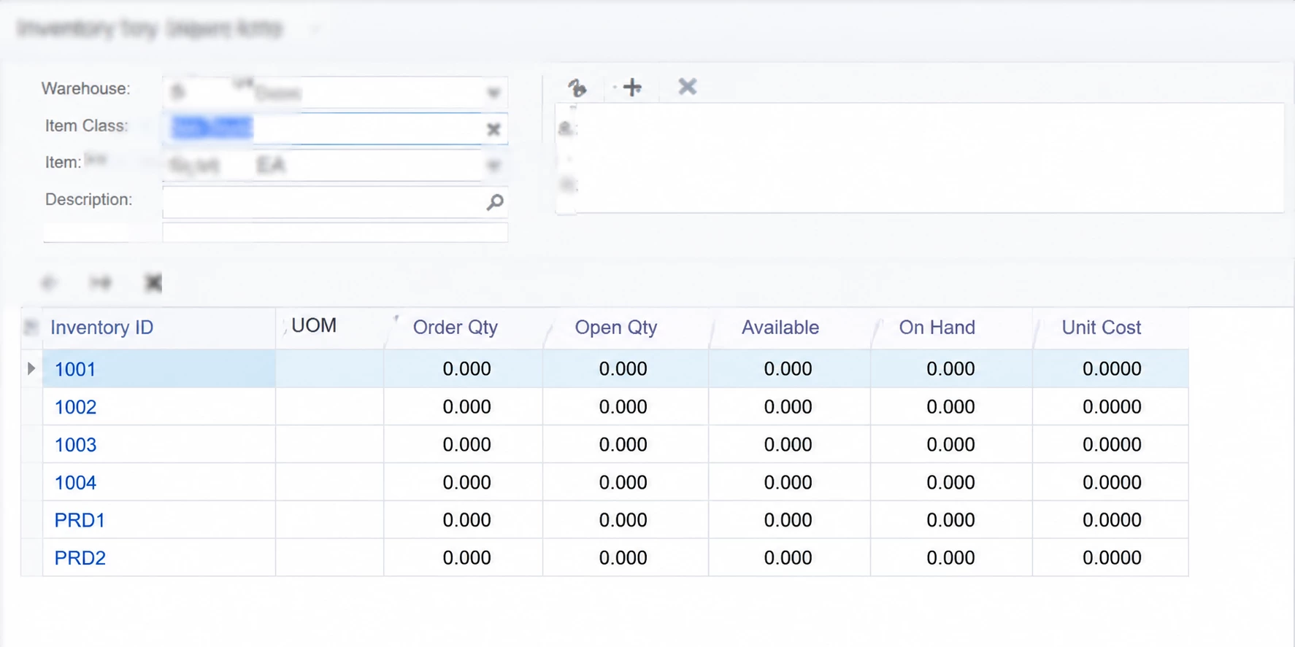This screenshot has height=647, width=1295.
Task: Select the Unit Cost 0.0000 cell for 1004
Action: pos(1111,482)
